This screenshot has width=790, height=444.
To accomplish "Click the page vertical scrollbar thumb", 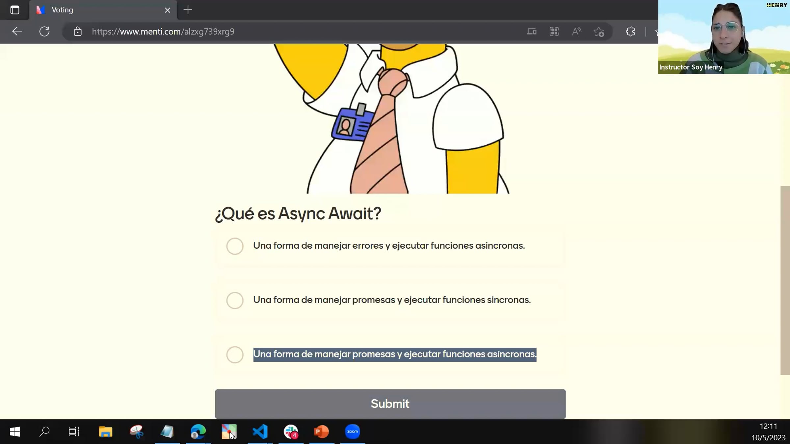I will click(x=785, y=280).
